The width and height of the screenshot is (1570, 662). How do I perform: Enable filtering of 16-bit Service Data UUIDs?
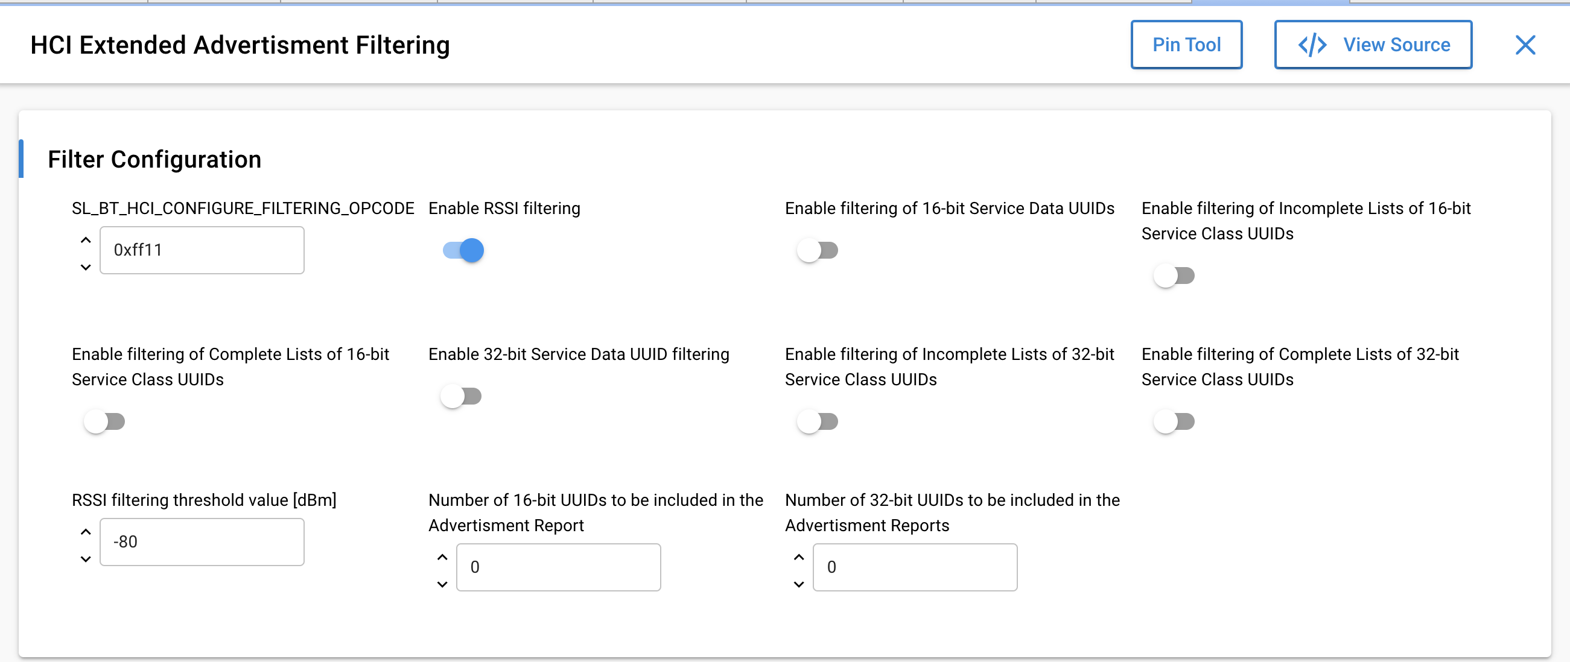pos(818,250)
